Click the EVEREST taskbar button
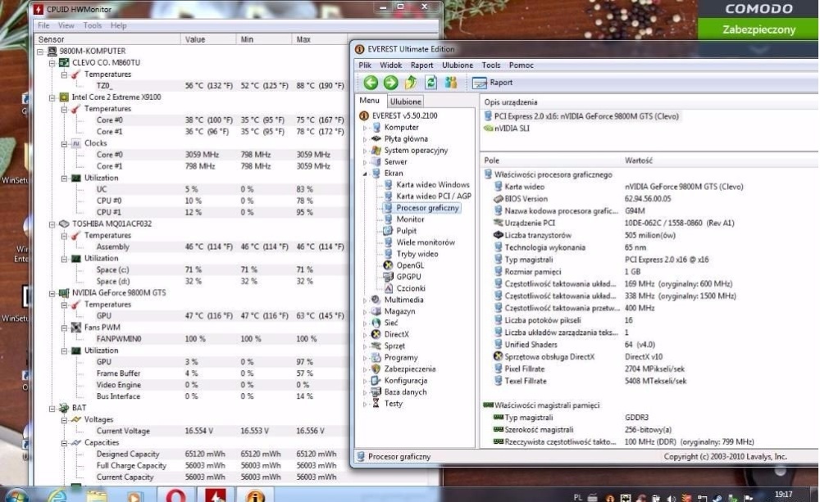This screenshot has height=502, width=820. point(255,494)
